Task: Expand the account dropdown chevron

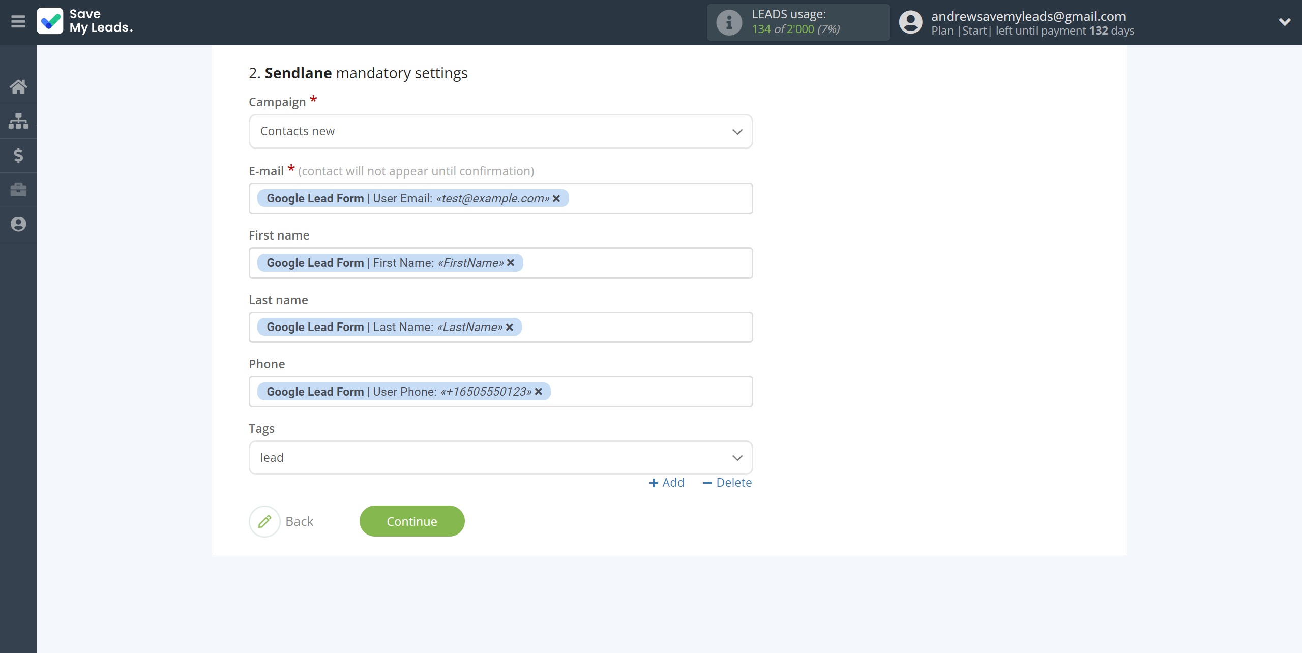Action: 1285,22
